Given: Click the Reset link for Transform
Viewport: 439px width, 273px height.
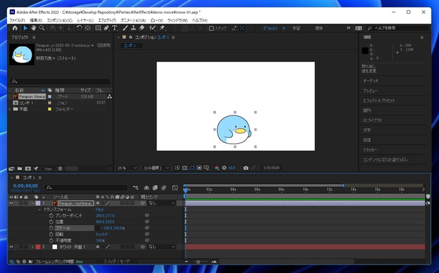Looking at the screenshot, I should pyautogui.click(x=99, y=210).
